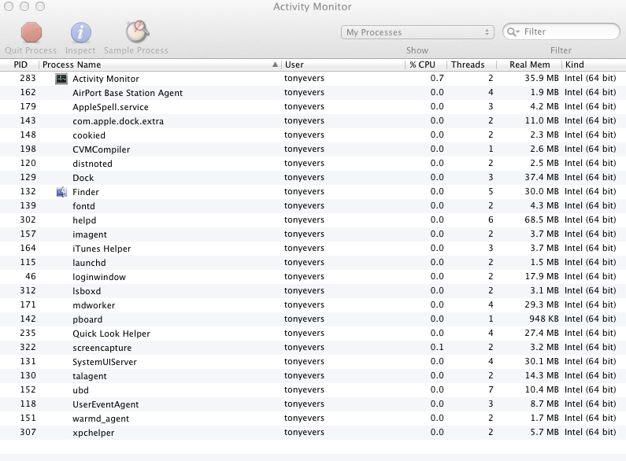Viewport: 626px width, 461px height.
Task: Select the cookied process
Action: (313, 135)
